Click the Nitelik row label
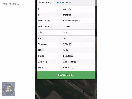Image resolution: width=132 pixels, height=99 pixels. point(41,50)
